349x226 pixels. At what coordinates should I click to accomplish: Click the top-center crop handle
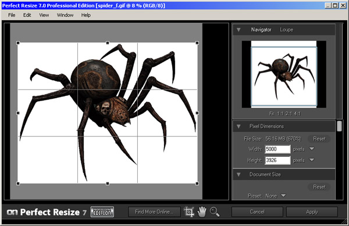(108, 43)
